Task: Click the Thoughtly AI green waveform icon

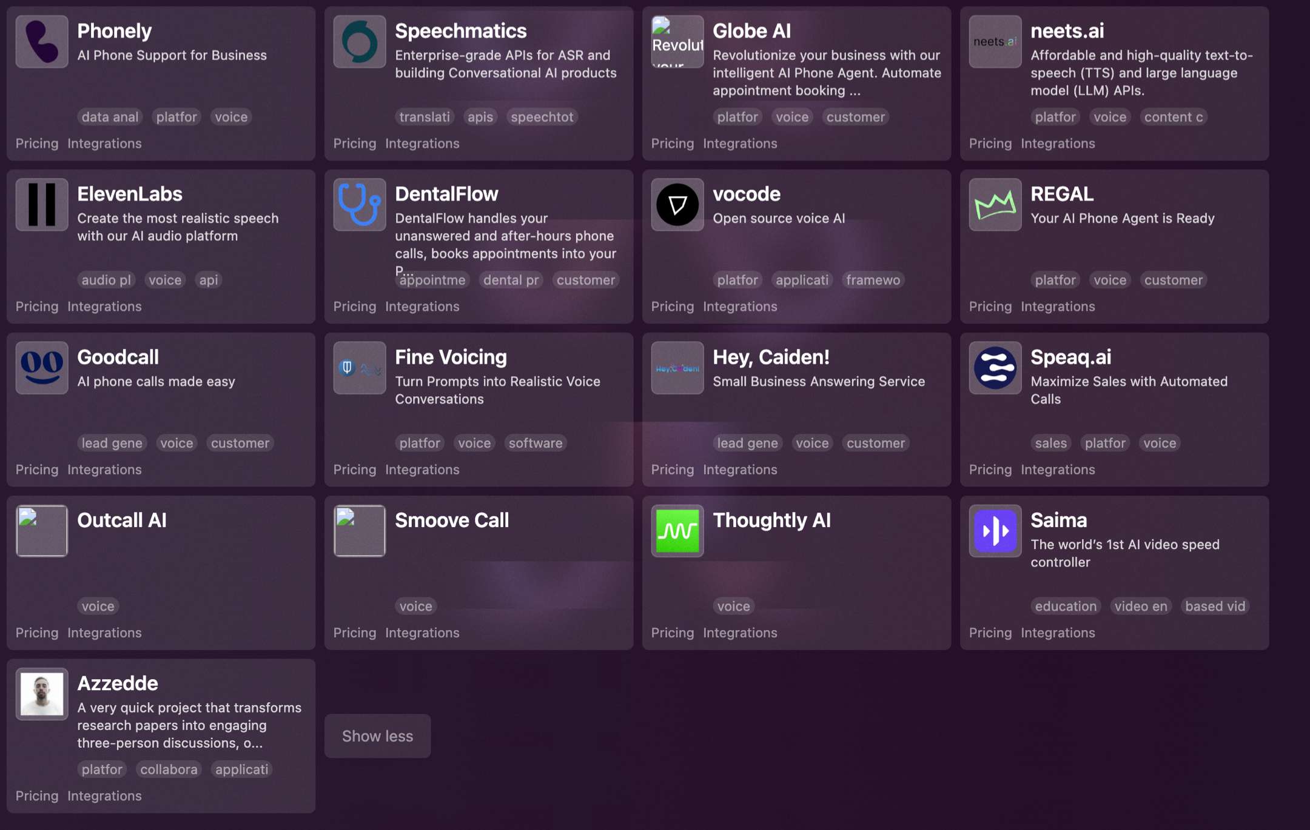Action: (x=677, y=531)
